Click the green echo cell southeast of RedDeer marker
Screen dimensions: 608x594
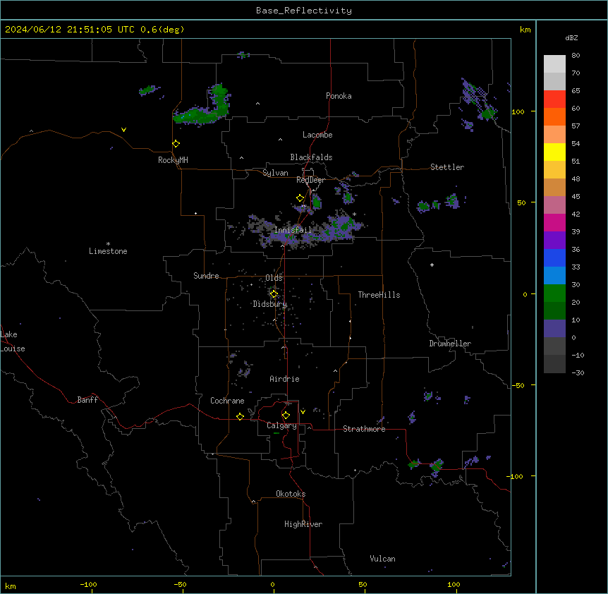pyautogui.click(x=317, y=202)
